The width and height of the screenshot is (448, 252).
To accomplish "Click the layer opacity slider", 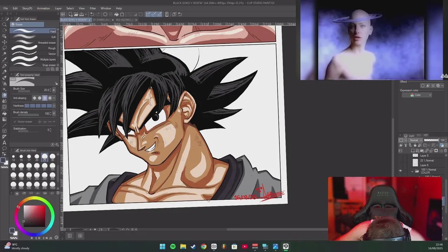I will (431, 140).
